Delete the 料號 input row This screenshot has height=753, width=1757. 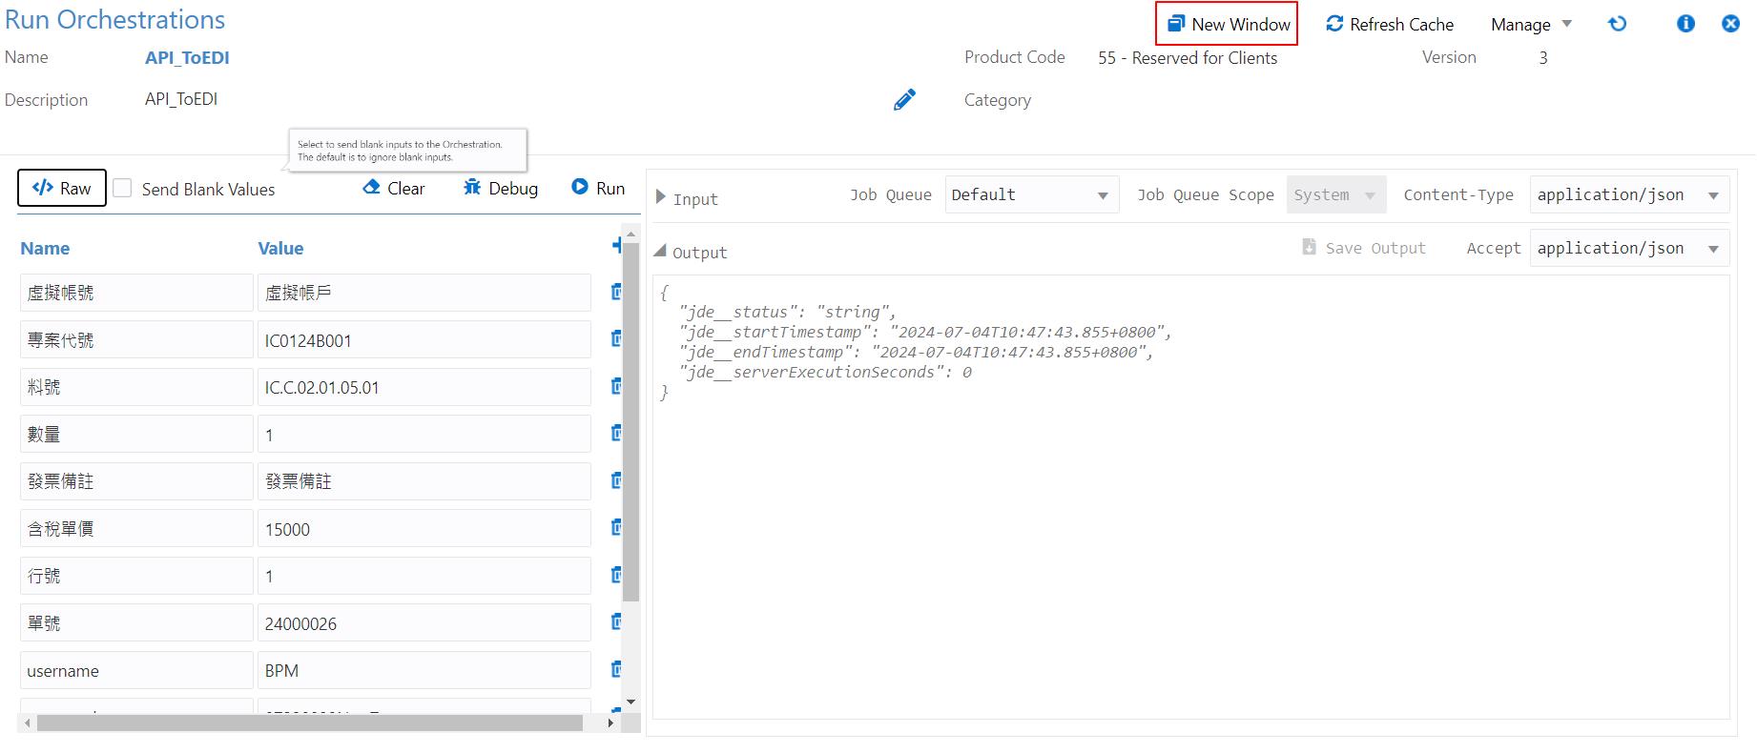(x=616, y=386)
